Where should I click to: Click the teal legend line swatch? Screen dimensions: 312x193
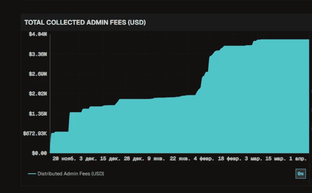(32, 174)
